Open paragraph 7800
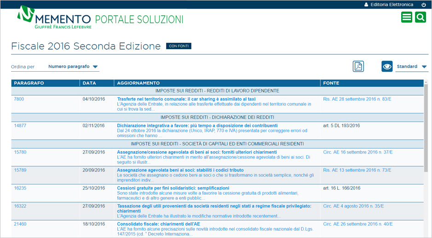The image size is (432, 238). (19, 99)
